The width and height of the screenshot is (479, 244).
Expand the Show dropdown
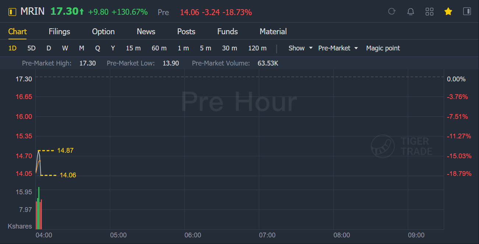tap(300, 48)
